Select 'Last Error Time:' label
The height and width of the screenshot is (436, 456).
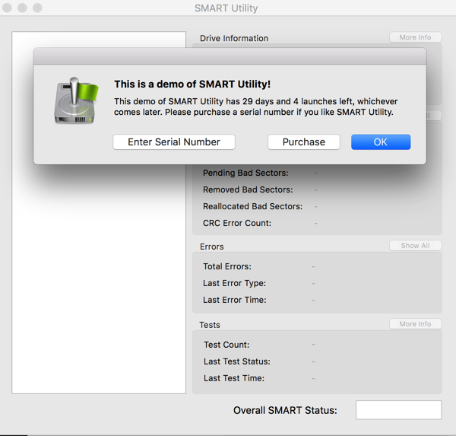point(235,300)
